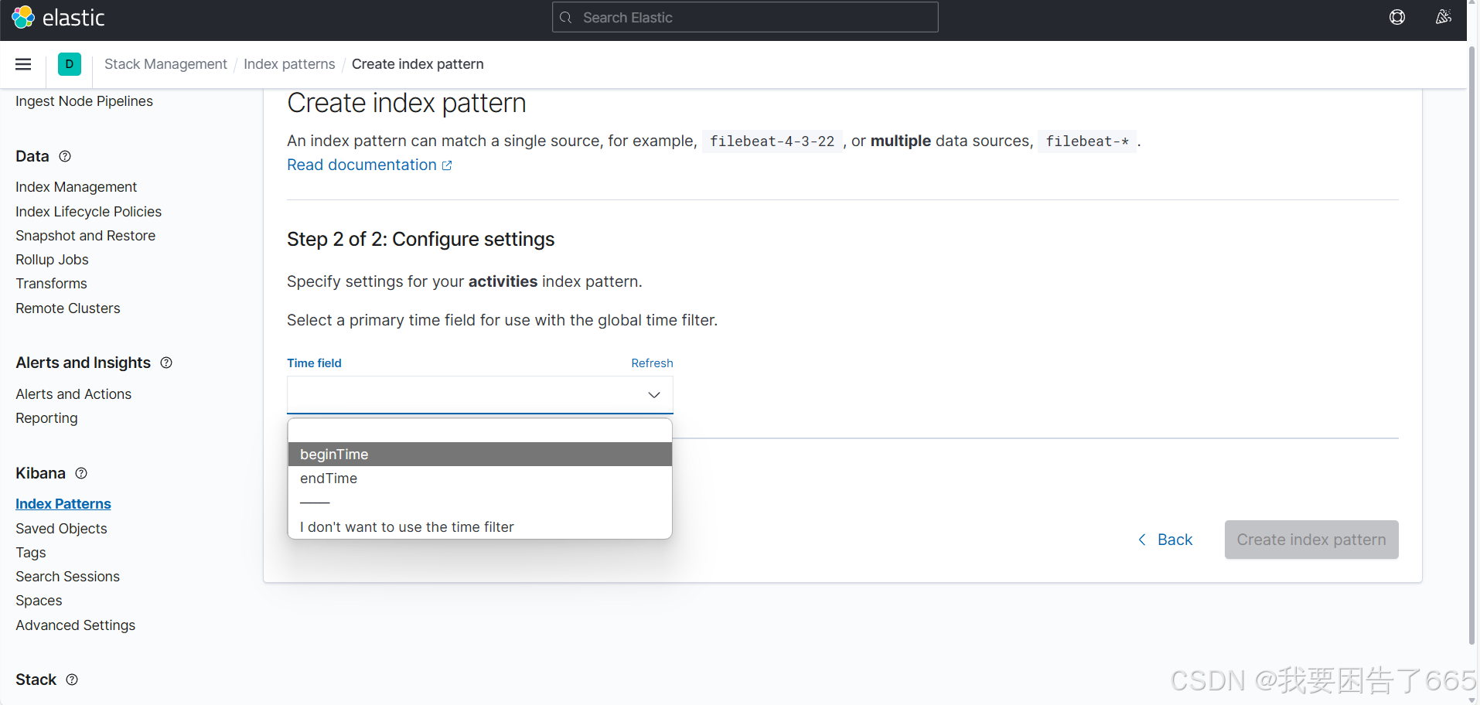
Task: Click the Back button
Action: [1166, 540]
